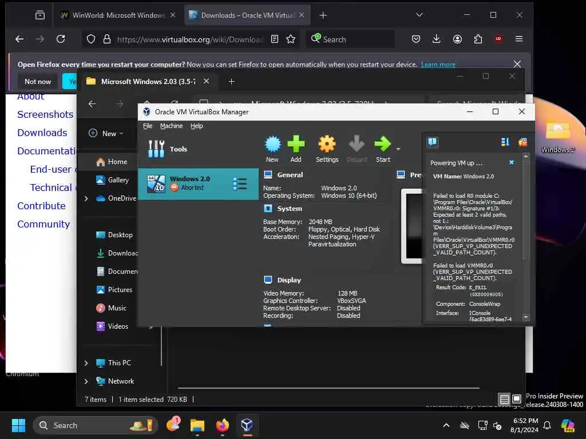This screenshot has height=439, width=586.
Task: Click the General section header
Action: point(290,175)
